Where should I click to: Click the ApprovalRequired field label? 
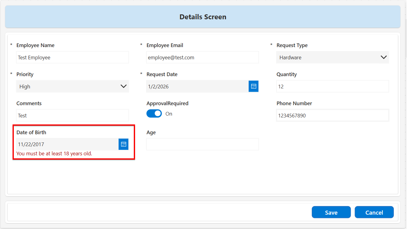point(168,103)
